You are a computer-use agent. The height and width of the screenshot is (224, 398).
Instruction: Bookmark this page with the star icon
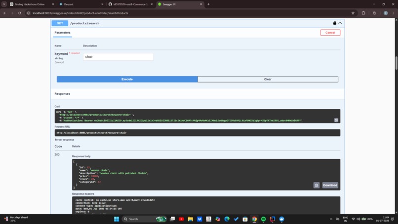coord(353,13)
